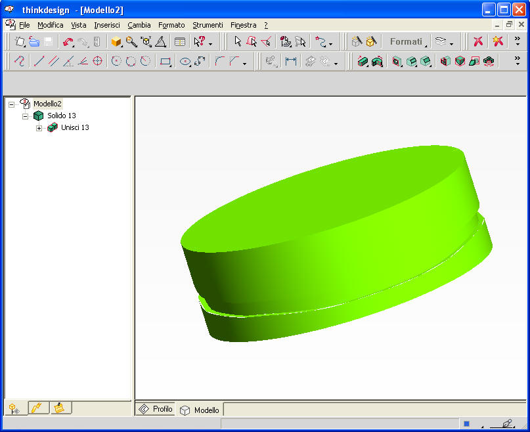Open the second panel tab under the model tree
Screen dimensions: 530x432
coord(38,408)
